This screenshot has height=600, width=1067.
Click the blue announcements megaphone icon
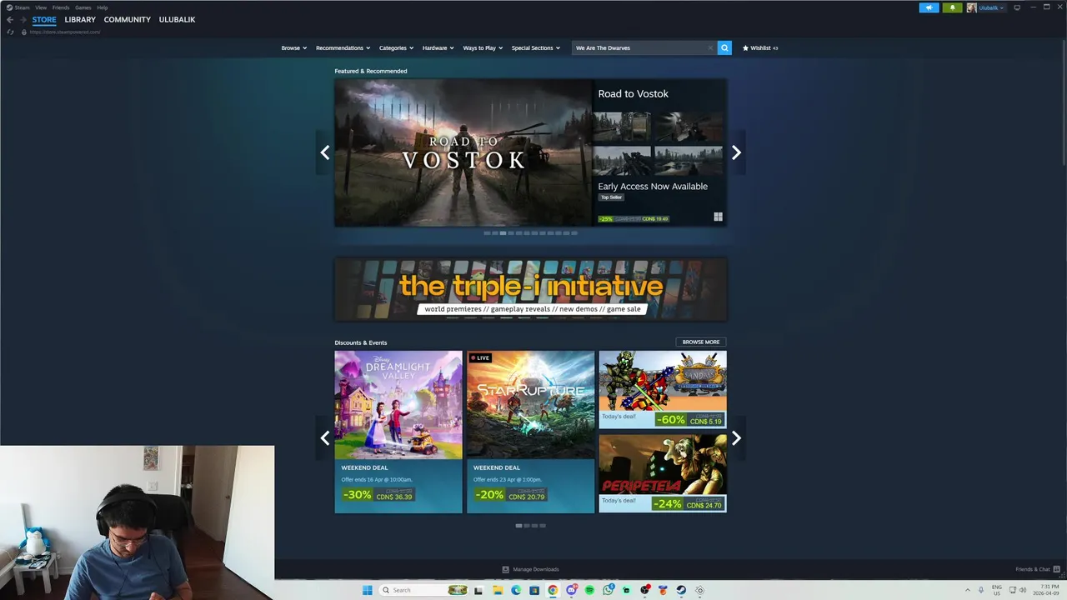point(929,7)
